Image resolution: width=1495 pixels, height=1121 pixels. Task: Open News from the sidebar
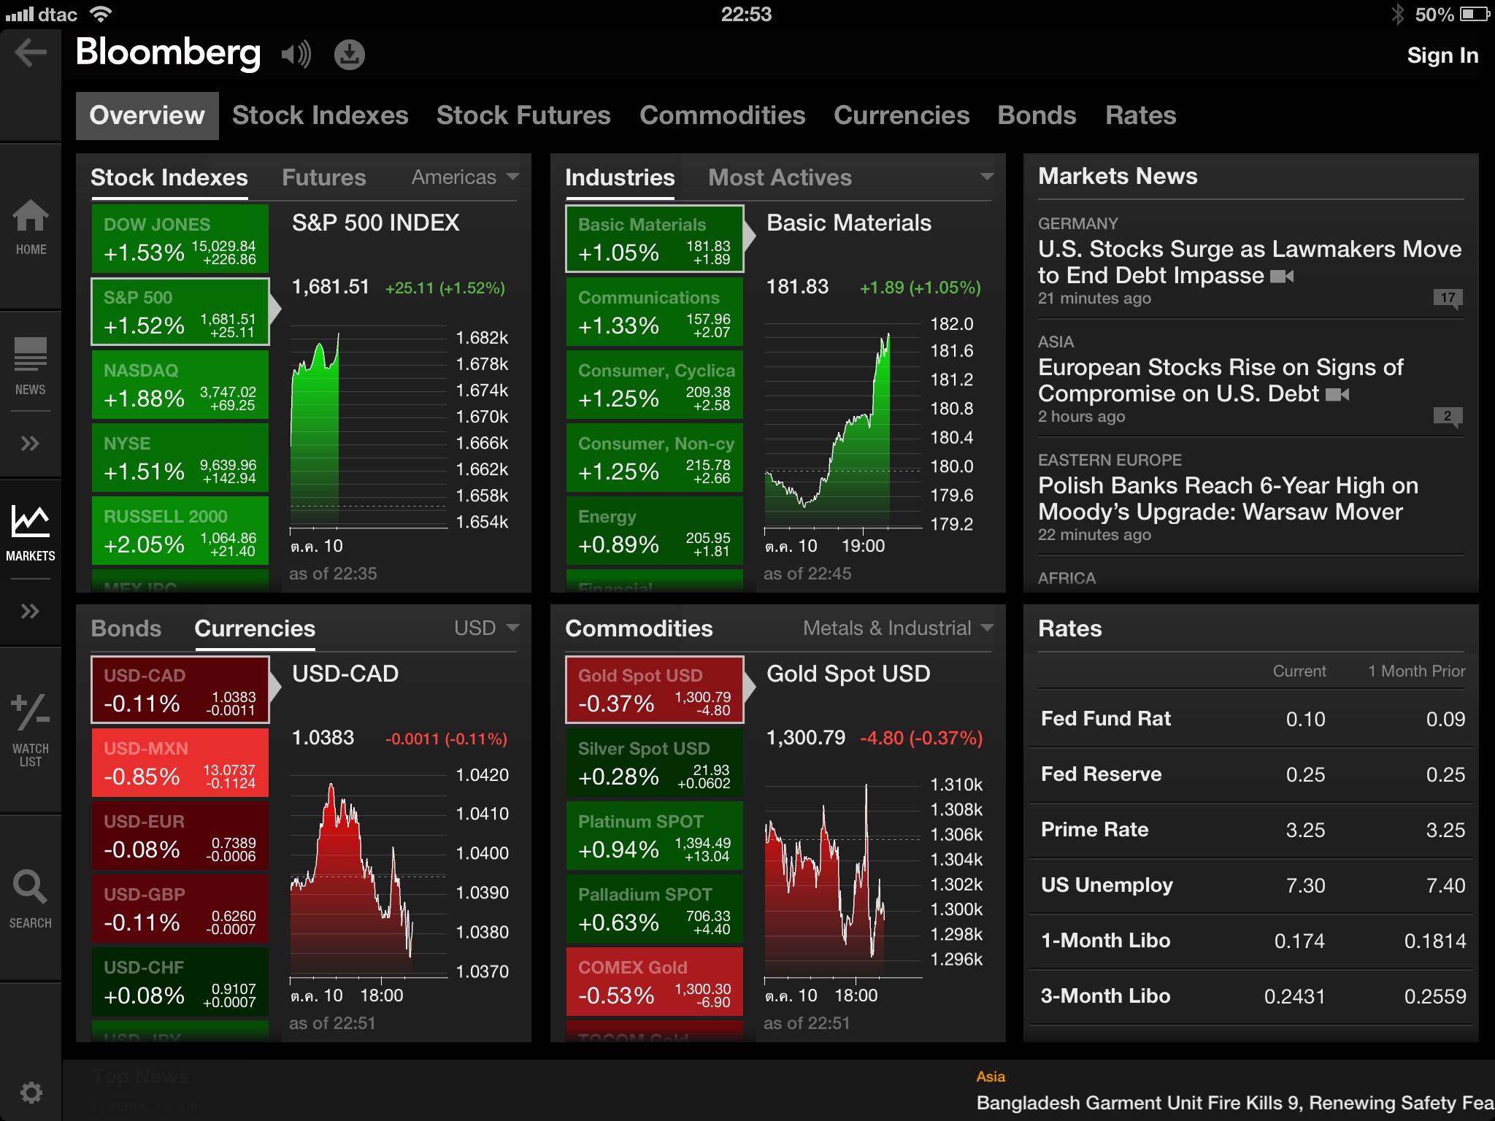(31, 366)
